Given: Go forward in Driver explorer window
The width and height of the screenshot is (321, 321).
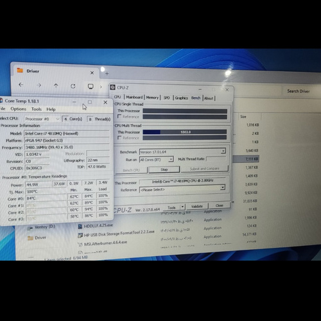Looking at the screenshot, I should coord(39,85).
